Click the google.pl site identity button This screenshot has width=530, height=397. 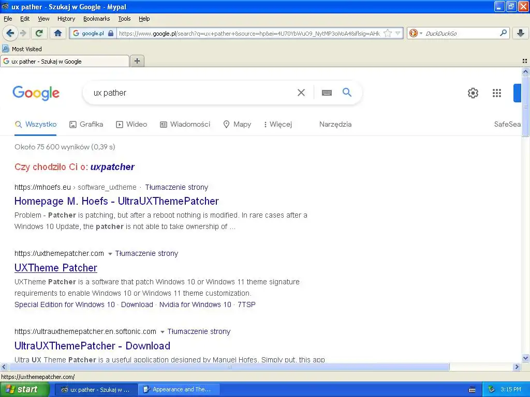[93, 33]
